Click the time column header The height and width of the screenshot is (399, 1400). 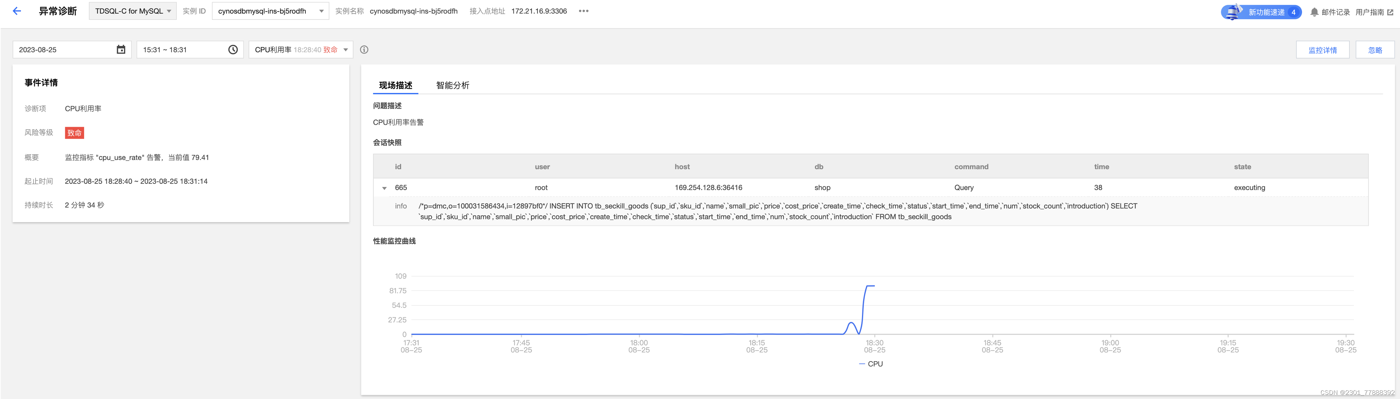(1102, 167)
